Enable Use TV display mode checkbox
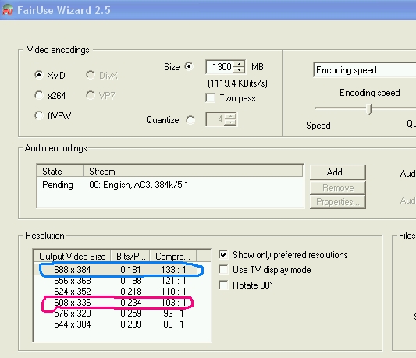 point(224,270)
